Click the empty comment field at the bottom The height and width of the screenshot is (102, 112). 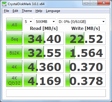(x=56, y=93)
